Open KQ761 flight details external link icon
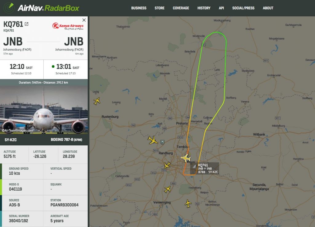 pyautogui.click(x=26, y=24)
